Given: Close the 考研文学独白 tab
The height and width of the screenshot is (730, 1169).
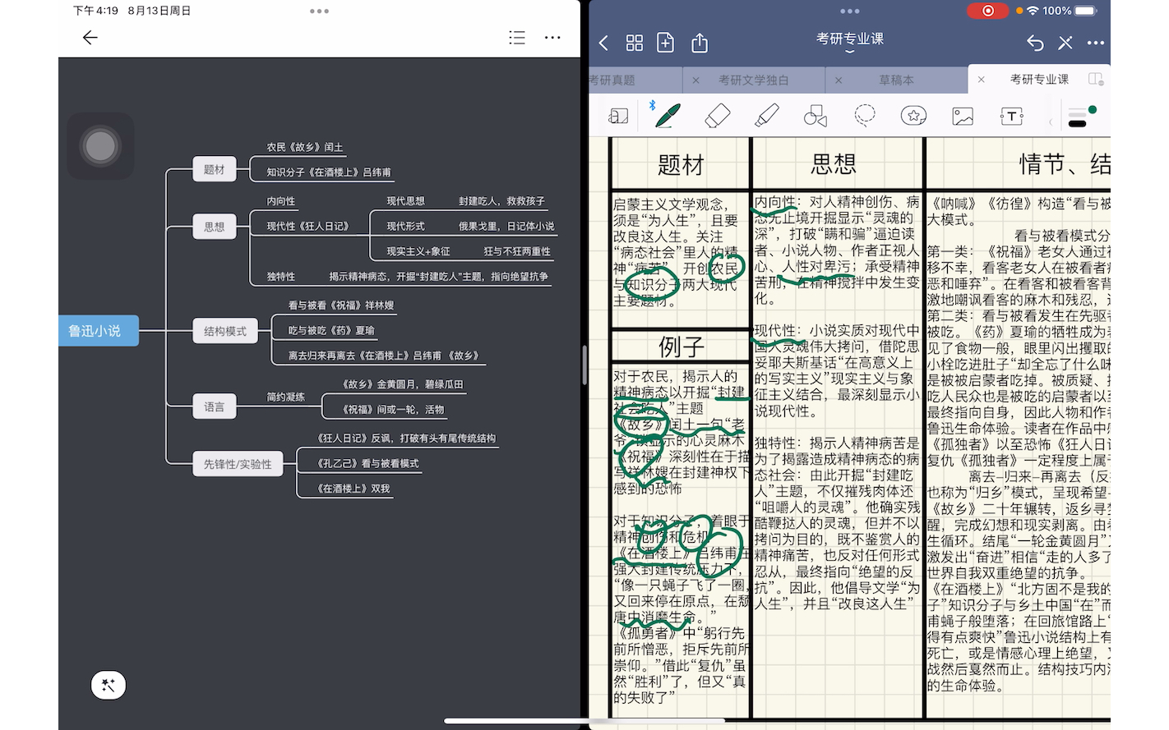Looking at the screenshot, I should coord(696,80).
